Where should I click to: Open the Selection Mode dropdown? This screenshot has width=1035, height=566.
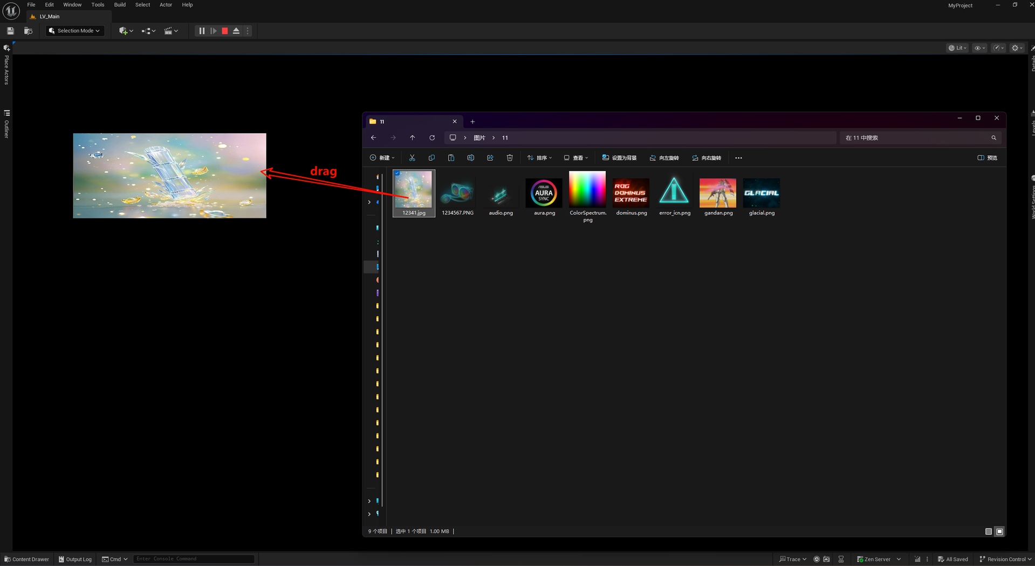pos(74,31)
